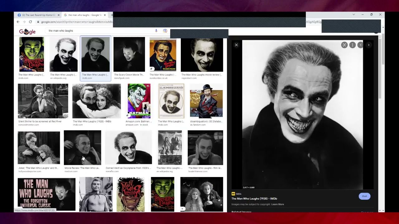Open Silent thriller at Red River thumbnail
The height and width of the screenshot is (224, 399).
coord(43,101)
